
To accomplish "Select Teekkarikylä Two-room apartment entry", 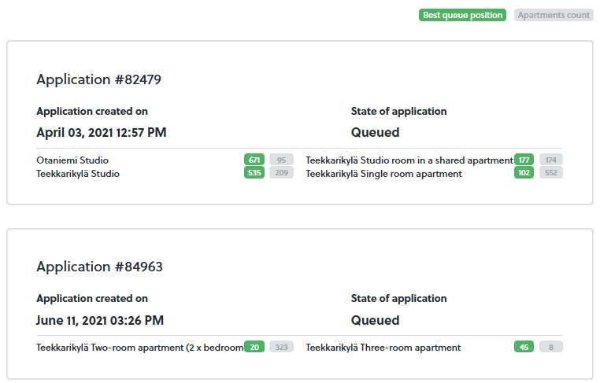I will click(x=140, y=348).
